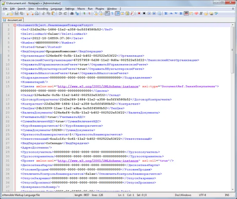Viewport: 237px width, 199px height.
Task: Zoom in using the toolbar icon
Action: (x=84, y=13)
